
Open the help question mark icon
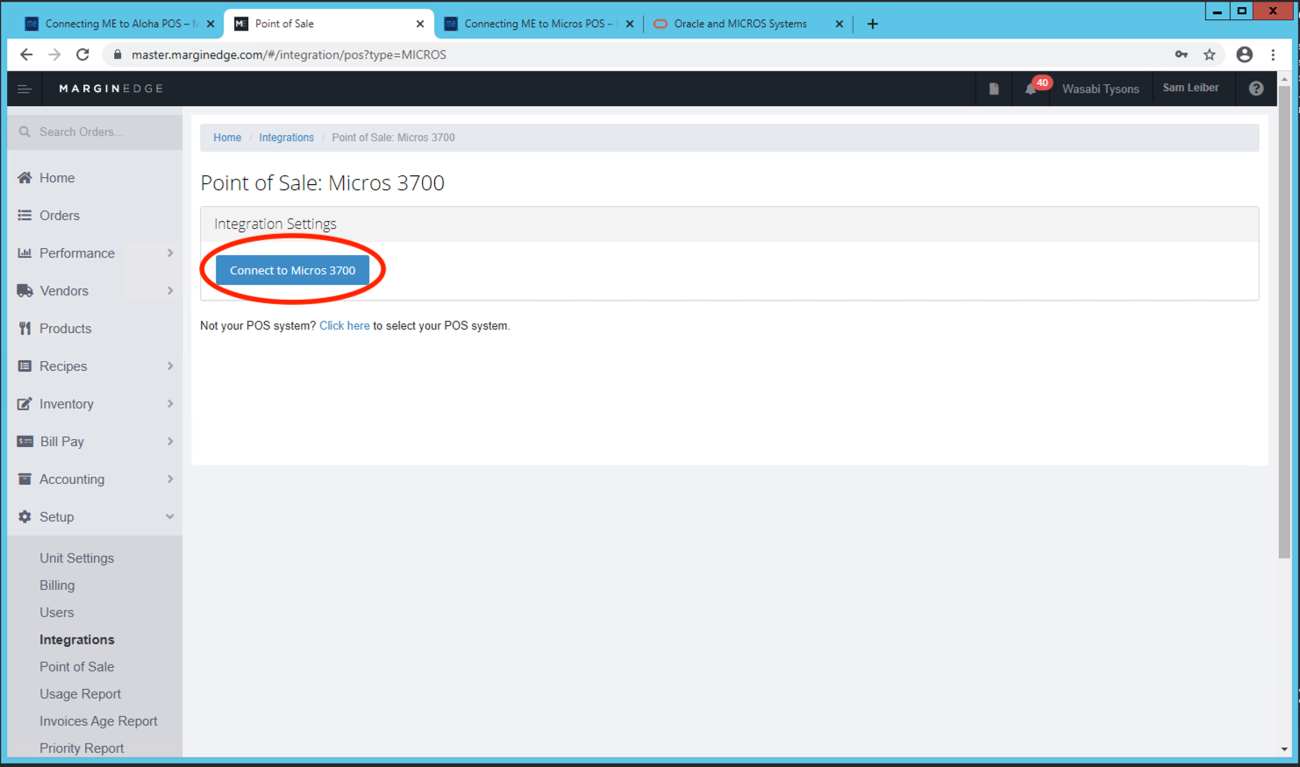click(x=1256, y=89)
